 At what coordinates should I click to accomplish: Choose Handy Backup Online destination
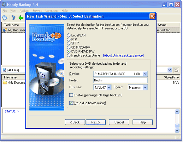69,55
